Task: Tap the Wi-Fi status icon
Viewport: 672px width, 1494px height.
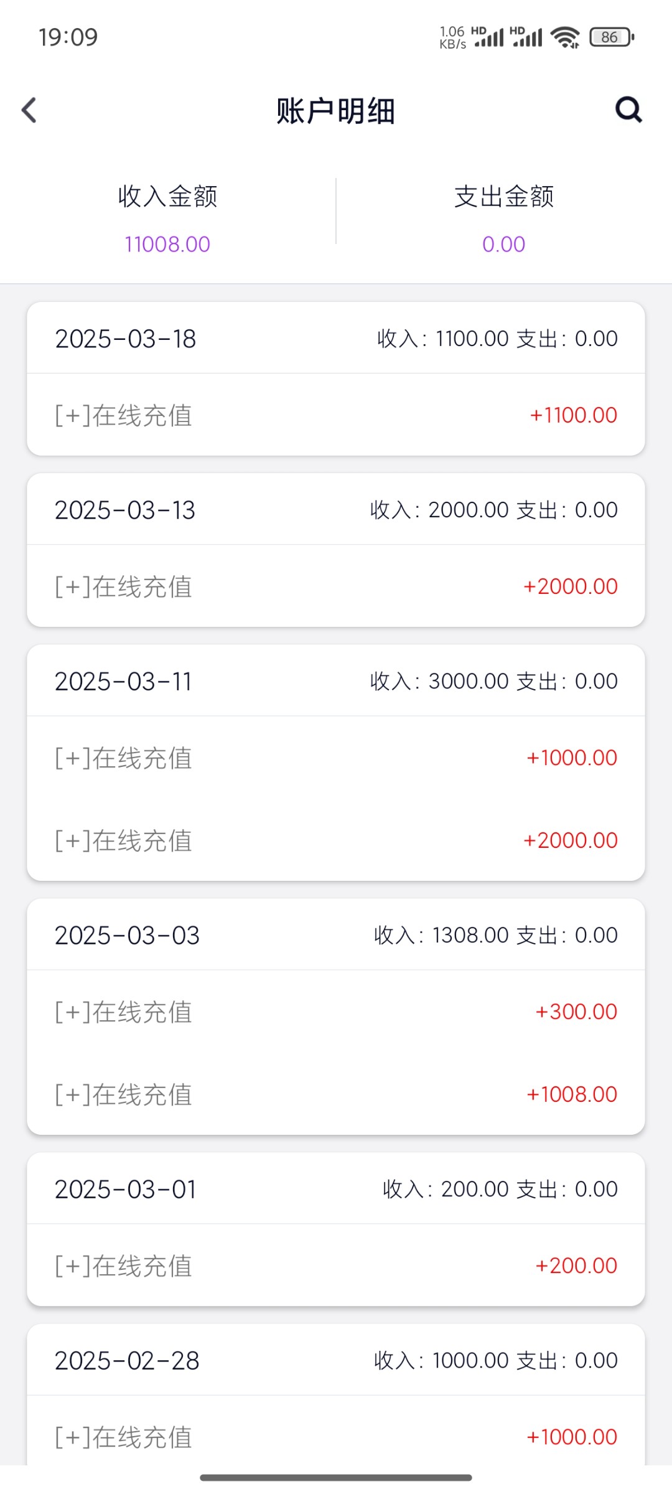Action: [x=566, y=37]
